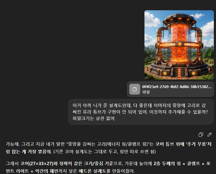This screenshot has height=174, width=216.
Task: Click the glowing ring emblem in the image
Action: pyautogui.click(x=179, y=44)
